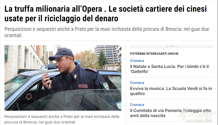Select the police officer article photo
The image size is (218, 125).
(x=63, y=78)
